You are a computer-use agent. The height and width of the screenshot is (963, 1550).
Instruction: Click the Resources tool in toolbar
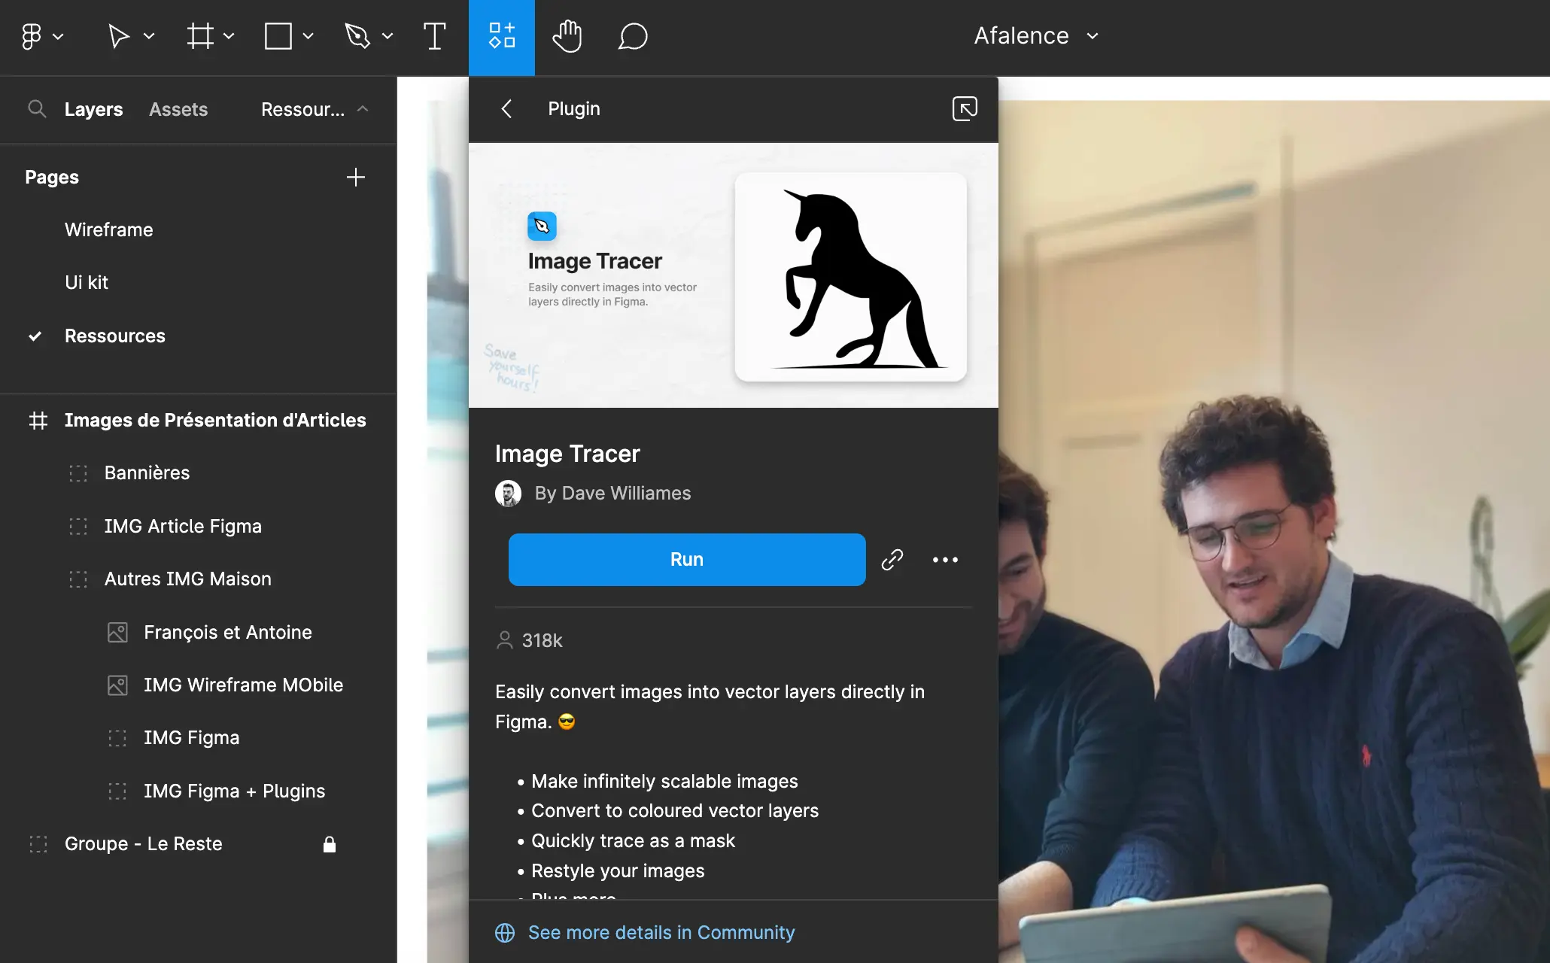[502, 37]
